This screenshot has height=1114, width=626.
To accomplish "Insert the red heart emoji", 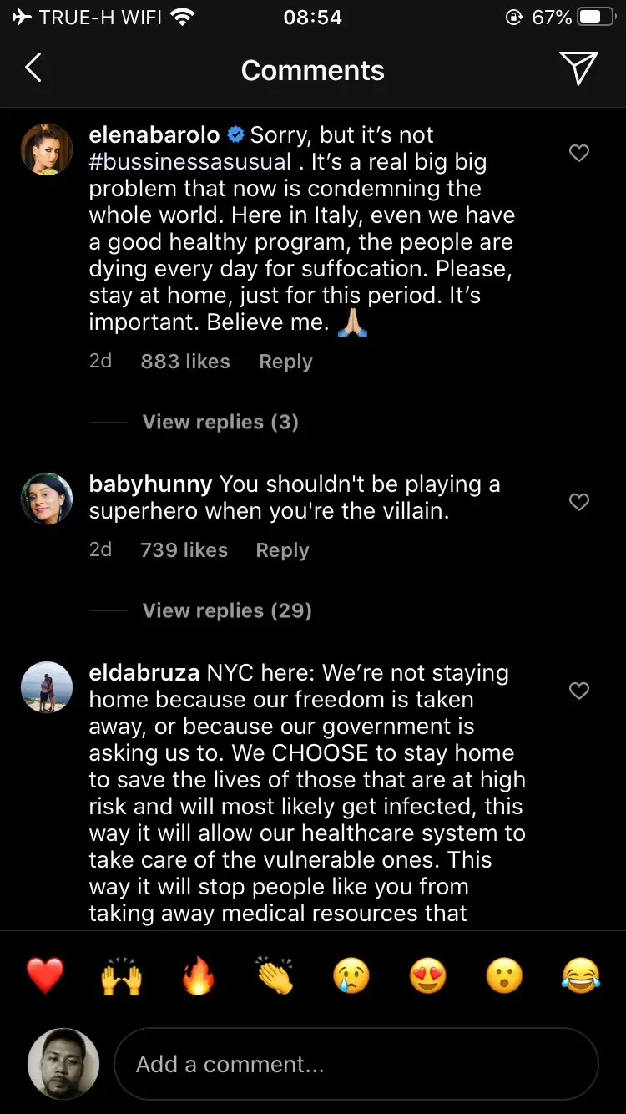I will (45, 975).
